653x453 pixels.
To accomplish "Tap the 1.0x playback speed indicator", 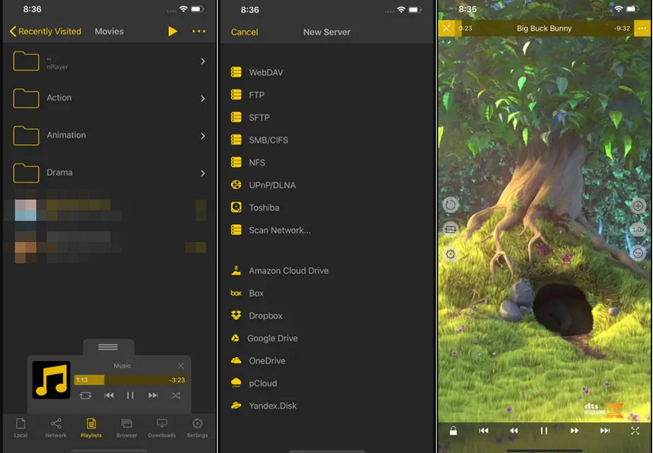I will tap(638, 230).
